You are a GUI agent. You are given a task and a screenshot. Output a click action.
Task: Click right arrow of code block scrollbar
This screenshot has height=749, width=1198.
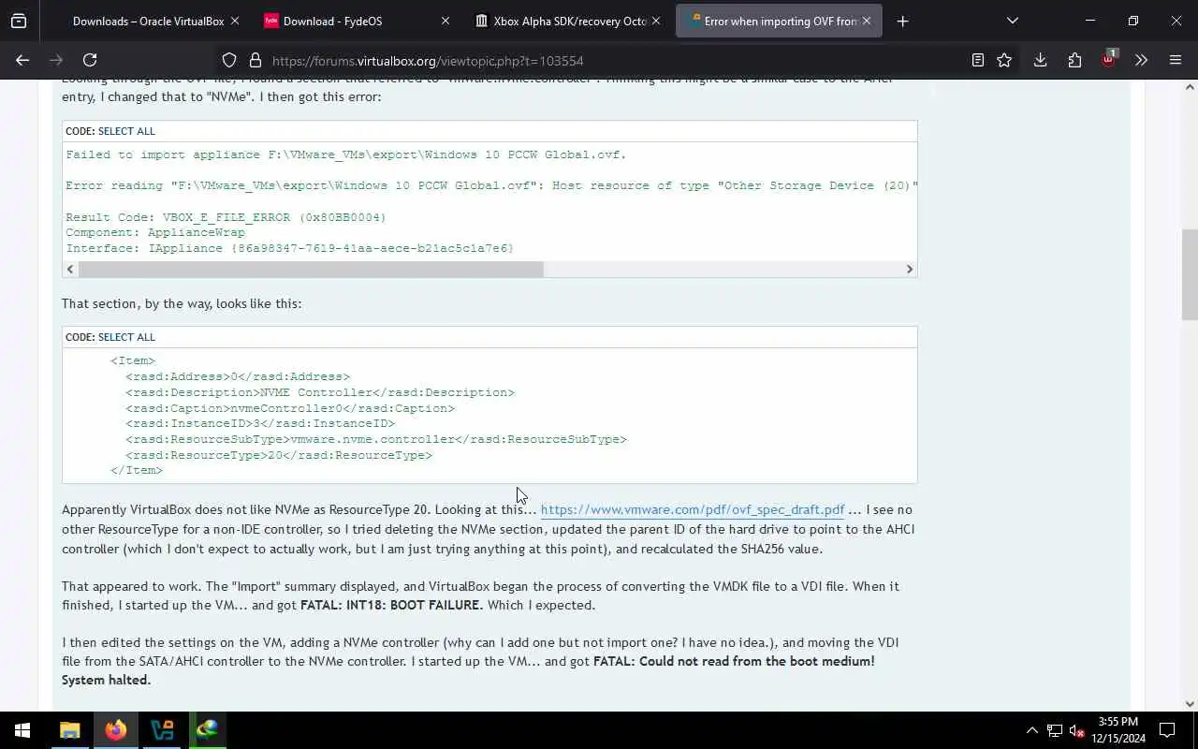(x=909, y=269)
